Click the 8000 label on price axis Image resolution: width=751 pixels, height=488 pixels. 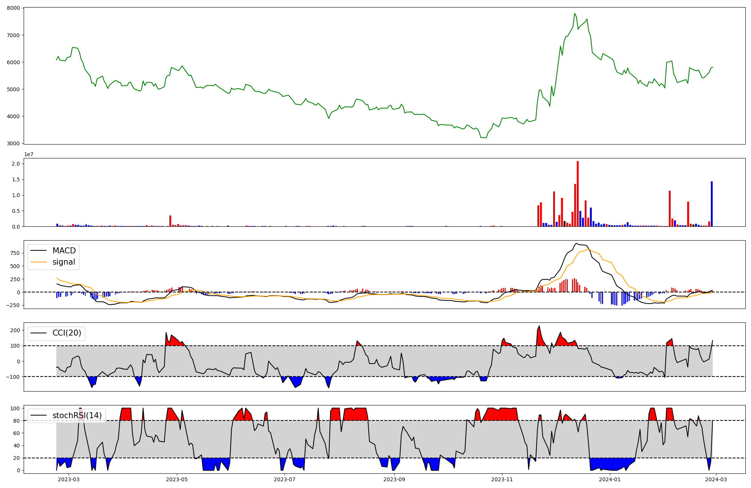(x=14, y=8)
